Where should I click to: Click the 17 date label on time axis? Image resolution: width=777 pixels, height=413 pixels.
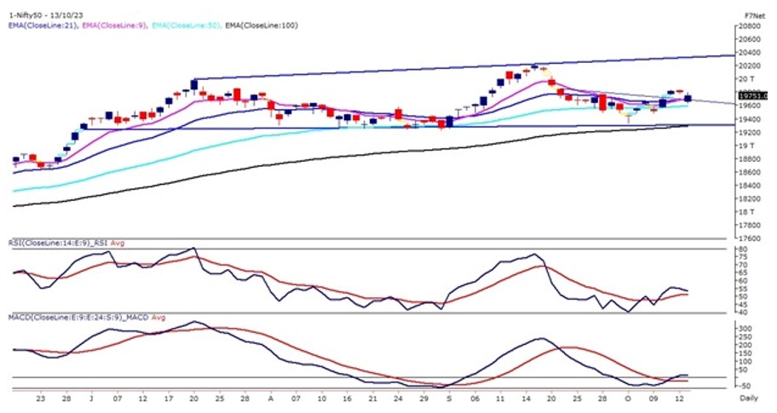click(168, 398)
